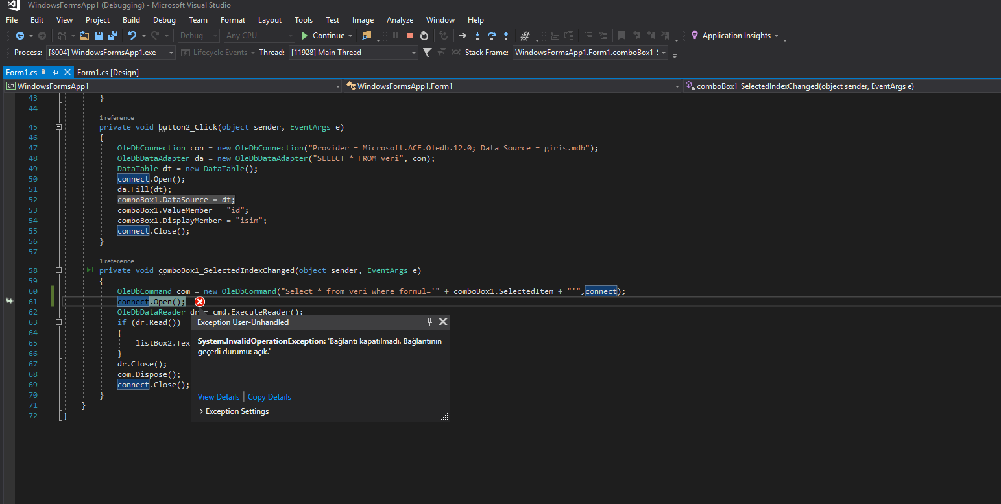Click the red exception error icon on line 61
Viewport: 1001px width, 504px height.
pos(200,302)
